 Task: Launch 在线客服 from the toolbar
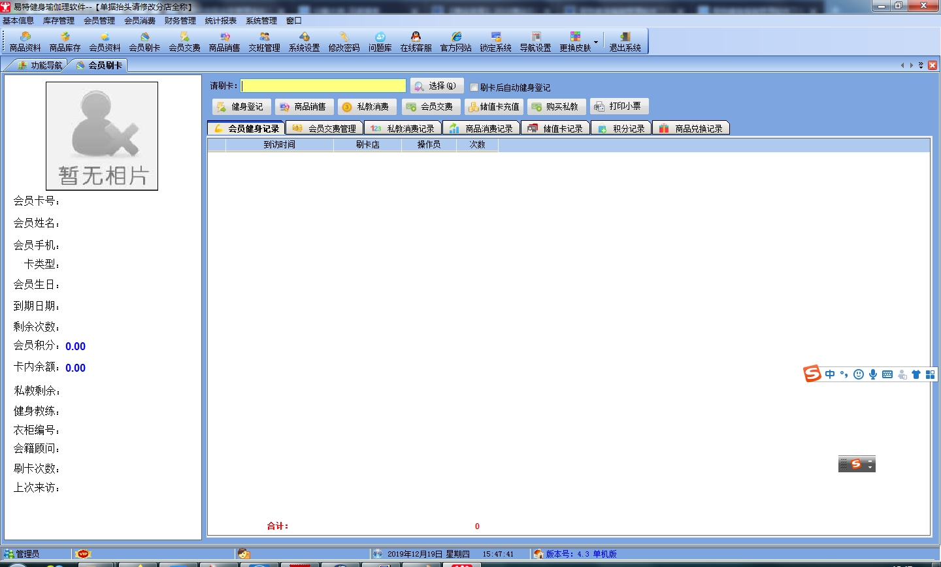click(416, 41)
